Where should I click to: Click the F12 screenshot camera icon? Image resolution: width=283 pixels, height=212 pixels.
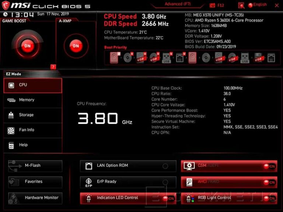[x=213, y=5]
